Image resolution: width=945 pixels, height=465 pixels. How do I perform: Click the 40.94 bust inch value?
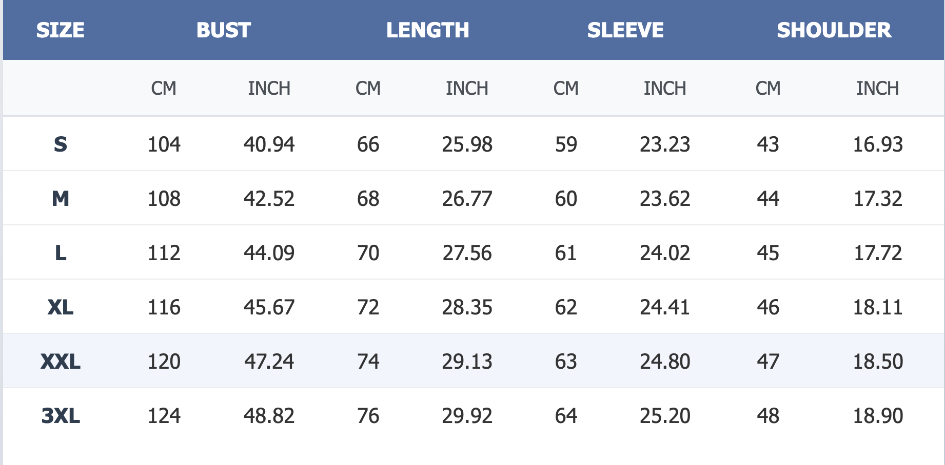click(x=269, y=144)
